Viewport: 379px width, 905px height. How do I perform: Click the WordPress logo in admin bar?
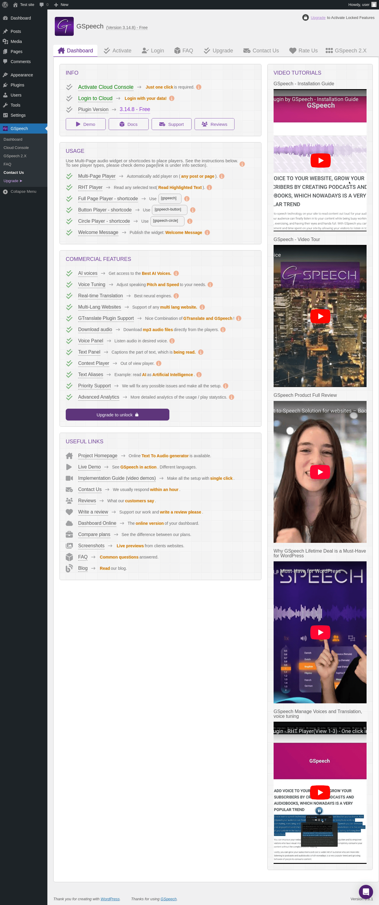click(5, 4)
